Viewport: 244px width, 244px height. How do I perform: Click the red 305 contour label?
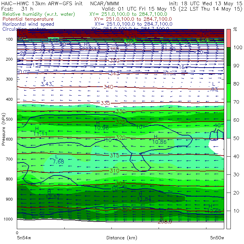pos(121,184)
